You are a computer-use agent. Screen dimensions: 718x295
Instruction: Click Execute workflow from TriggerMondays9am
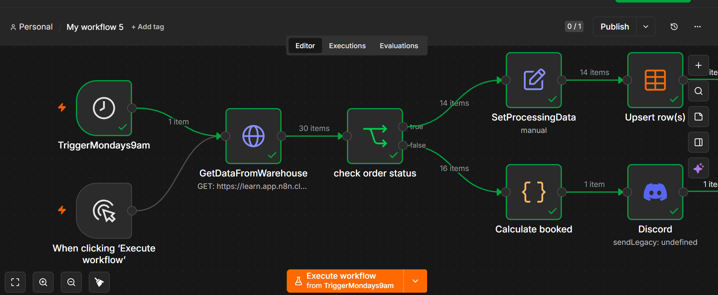[x=345, y=281]
